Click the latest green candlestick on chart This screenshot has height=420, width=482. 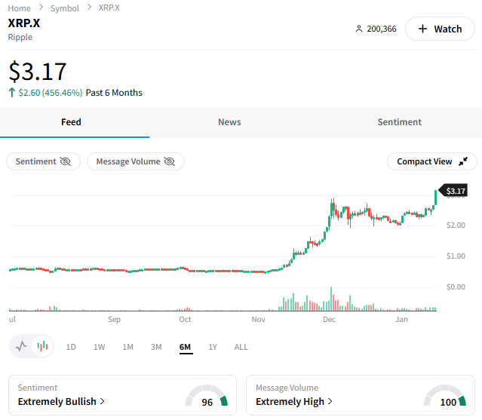435,198
